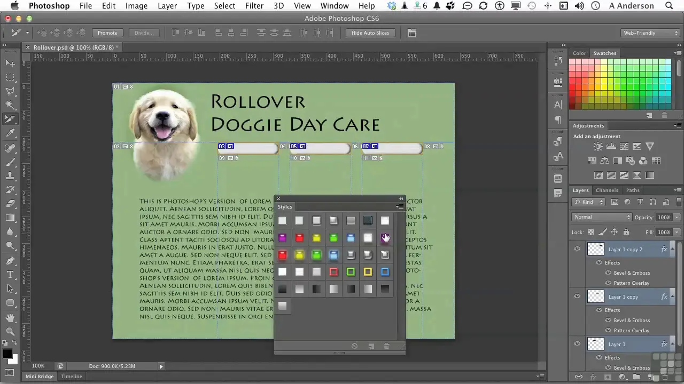The image size is (684, 384).
Task: Select the Magic Wand tool
Action: pyautogui.click(x=10, y=105)
